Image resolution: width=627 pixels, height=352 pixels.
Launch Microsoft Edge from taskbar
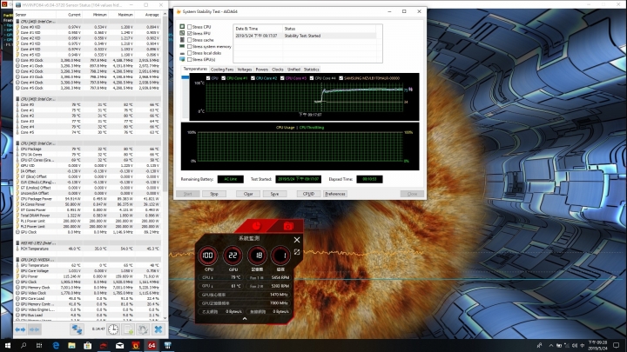click(56, 346)
